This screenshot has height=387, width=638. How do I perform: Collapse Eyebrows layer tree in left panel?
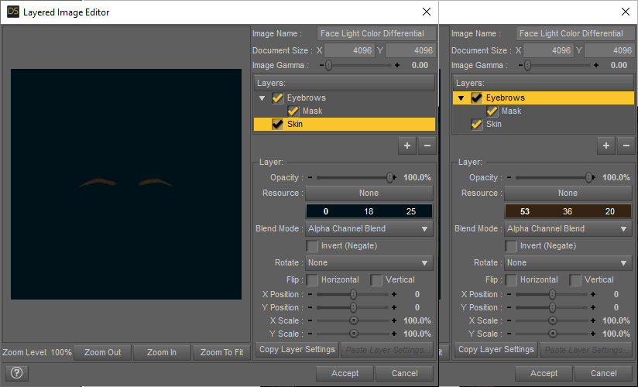262,98
